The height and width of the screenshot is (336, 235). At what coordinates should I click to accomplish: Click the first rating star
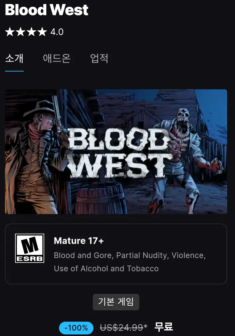pos(10,32)
